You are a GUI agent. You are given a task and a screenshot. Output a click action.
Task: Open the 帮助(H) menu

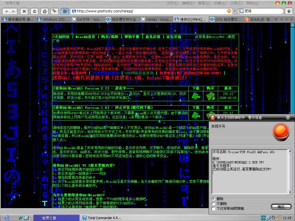click(x=252, y=3)
